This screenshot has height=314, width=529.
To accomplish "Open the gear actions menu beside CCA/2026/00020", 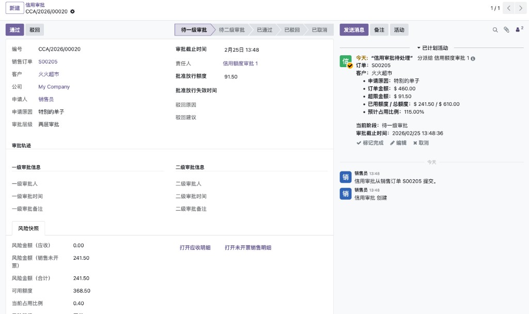I will point(72,11).
